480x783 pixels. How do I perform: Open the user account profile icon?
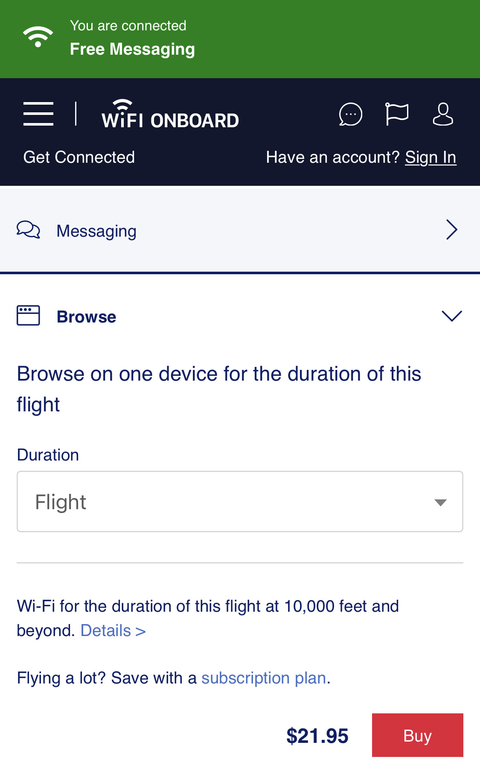(x=443, y=114)
